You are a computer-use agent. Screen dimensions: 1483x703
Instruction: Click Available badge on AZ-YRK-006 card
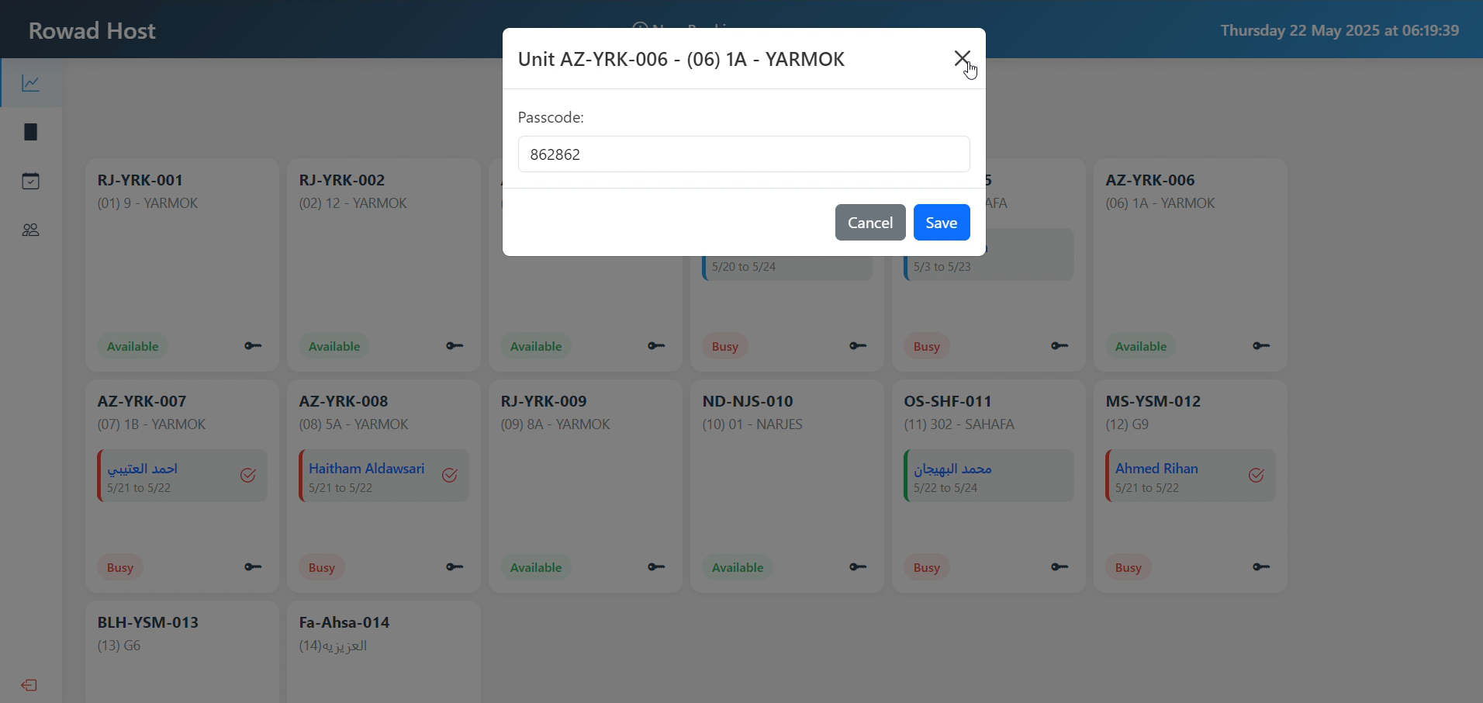(x=1141, y=346)
